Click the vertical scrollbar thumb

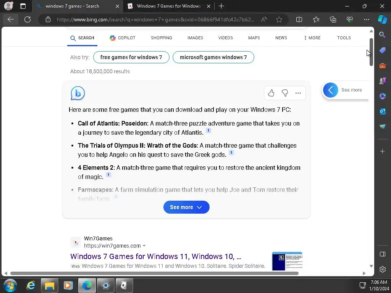[x=371, y=52]
